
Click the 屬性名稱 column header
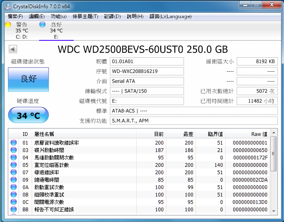point(84,134)
